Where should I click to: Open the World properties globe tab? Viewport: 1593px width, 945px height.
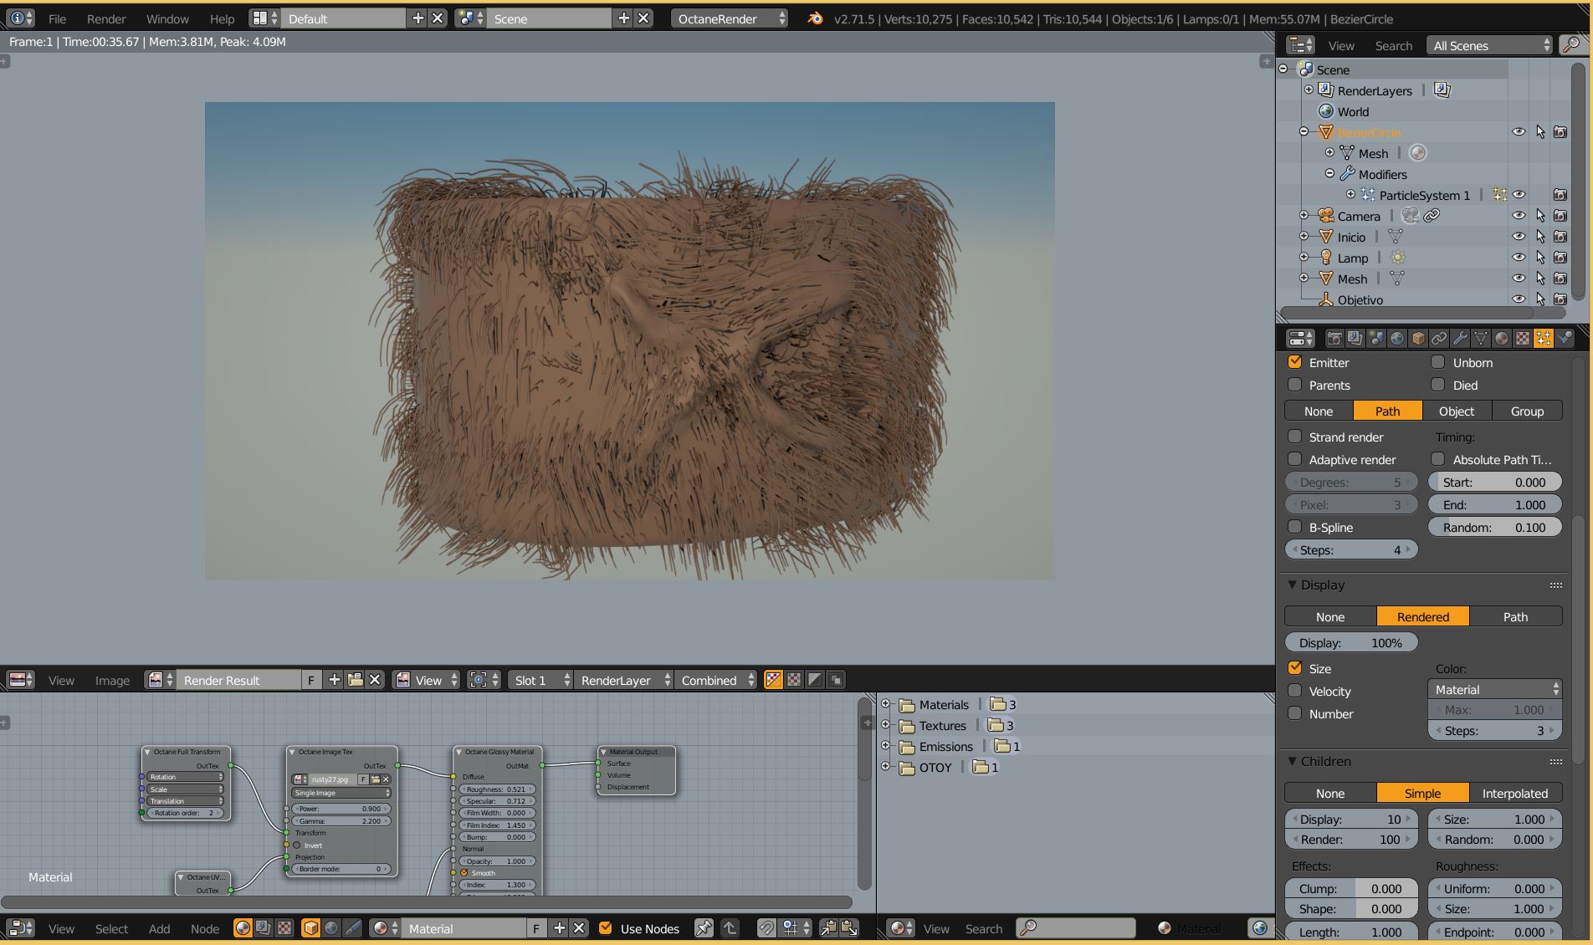[x=1397, y=339]
